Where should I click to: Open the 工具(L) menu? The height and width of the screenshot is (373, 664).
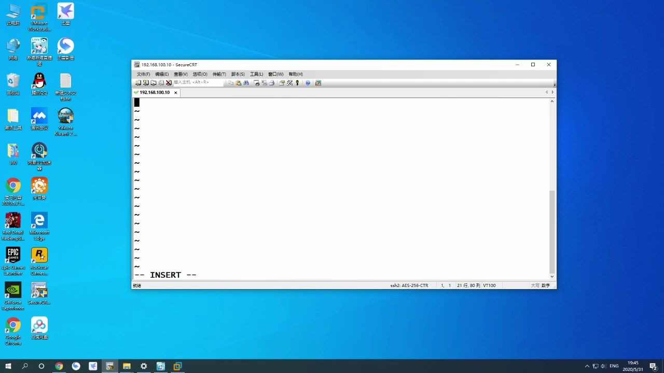click(x=256, y=74)
